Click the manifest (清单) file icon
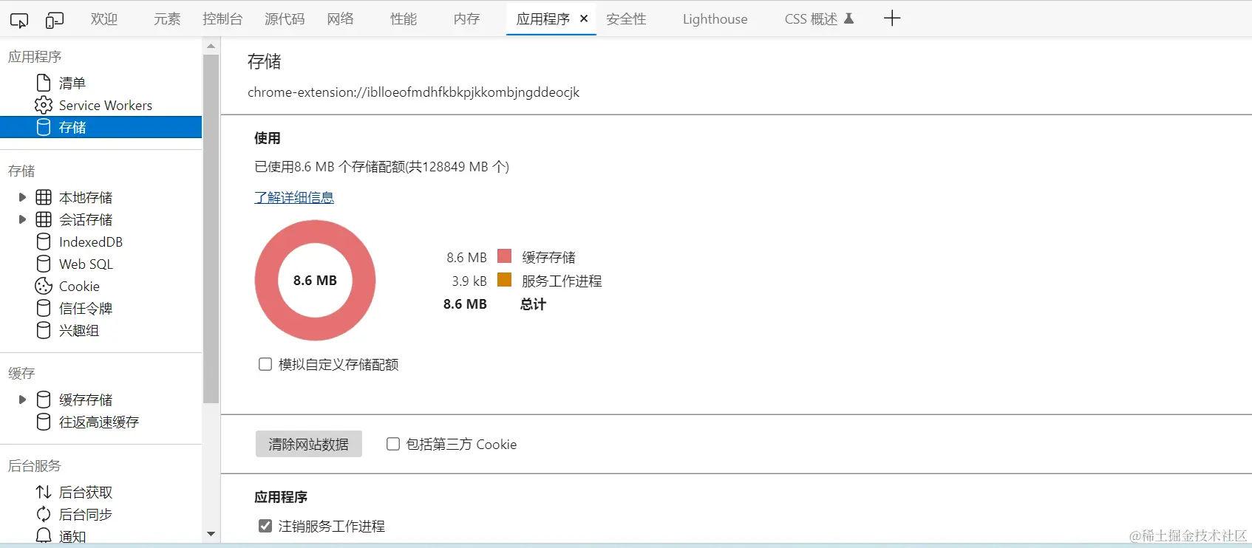Viewport: 1252px width, 548px height. (44, 83)
